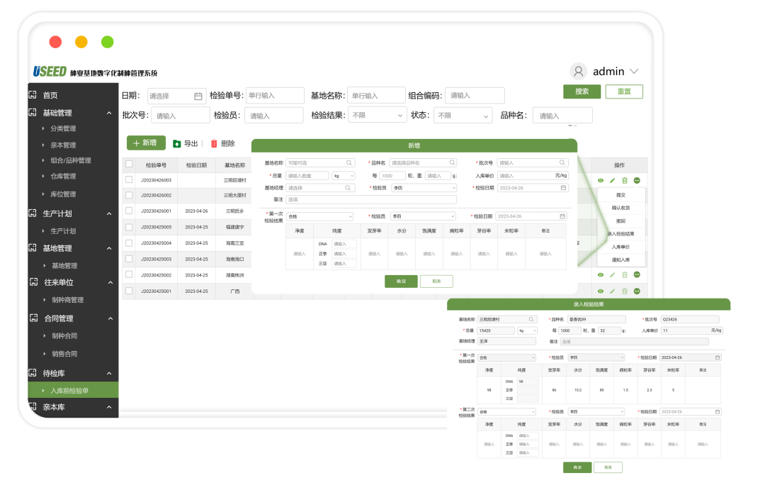Click the 重置 reset button
Image resolution: width=765 pixels, height=495 pixels.
tap(624, 91)
